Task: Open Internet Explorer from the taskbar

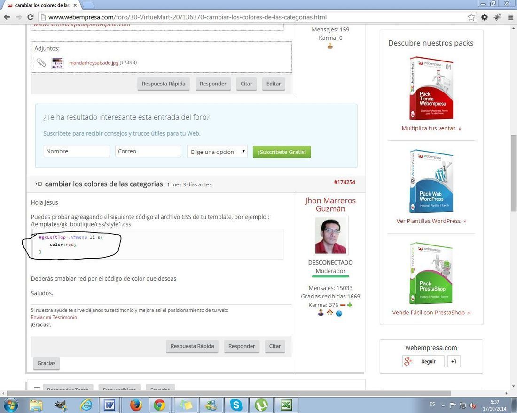Action: coord(86,405)
